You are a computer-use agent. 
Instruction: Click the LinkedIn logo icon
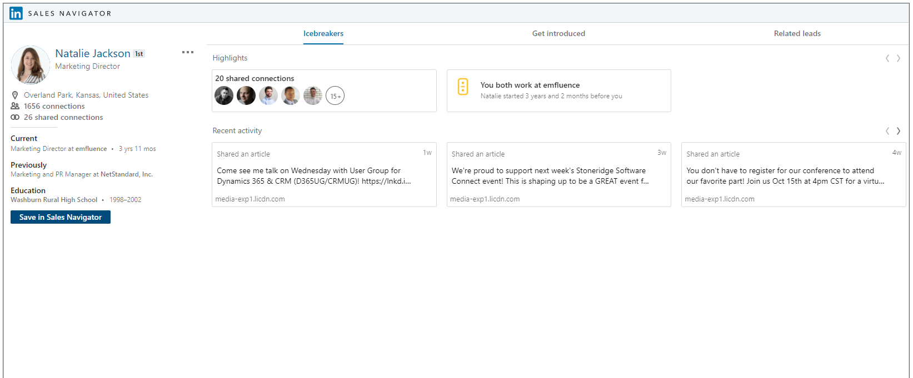coord(16,13)
